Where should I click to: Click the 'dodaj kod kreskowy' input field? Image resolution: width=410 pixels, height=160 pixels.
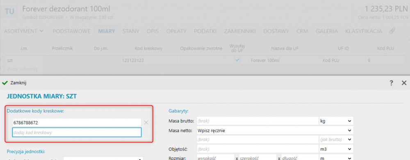pos(77,133)
